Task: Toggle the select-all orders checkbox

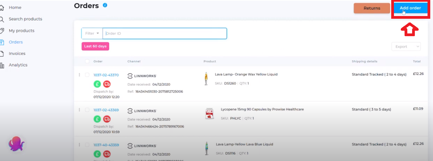Action: [x=87, y=61]
